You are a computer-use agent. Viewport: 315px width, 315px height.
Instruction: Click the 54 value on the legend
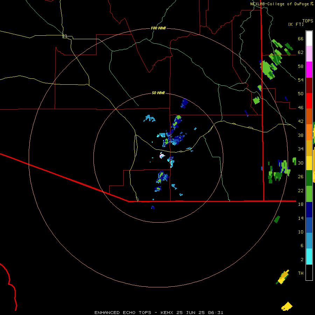tap(301, 80)
